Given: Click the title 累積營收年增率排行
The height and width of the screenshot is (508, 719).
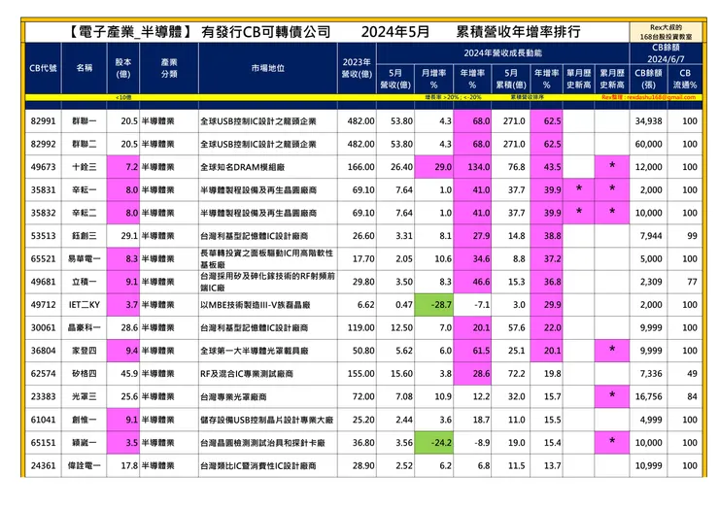Looking at the screenshot, I should click(x=518, y=32).
